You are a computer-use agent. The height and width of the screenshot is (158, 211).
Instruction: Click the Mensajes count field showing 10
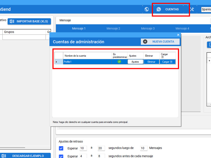coord(143,148)
